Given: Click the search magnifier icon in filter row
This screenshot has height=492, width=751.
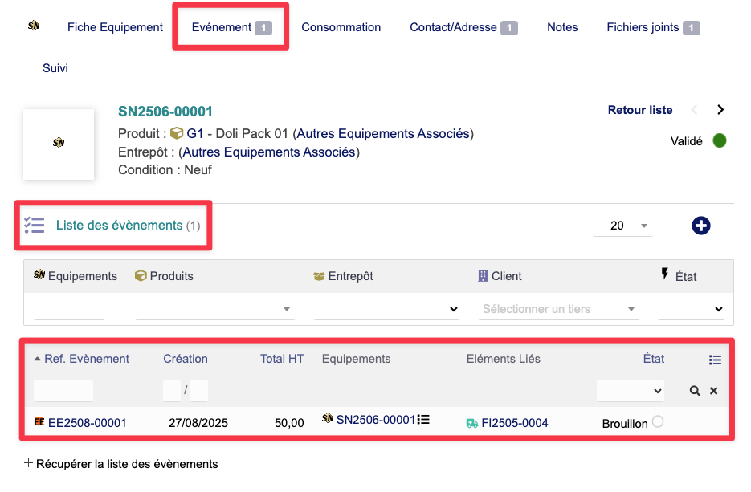Looking at the screenshot, I should click(x=695, y=391).
